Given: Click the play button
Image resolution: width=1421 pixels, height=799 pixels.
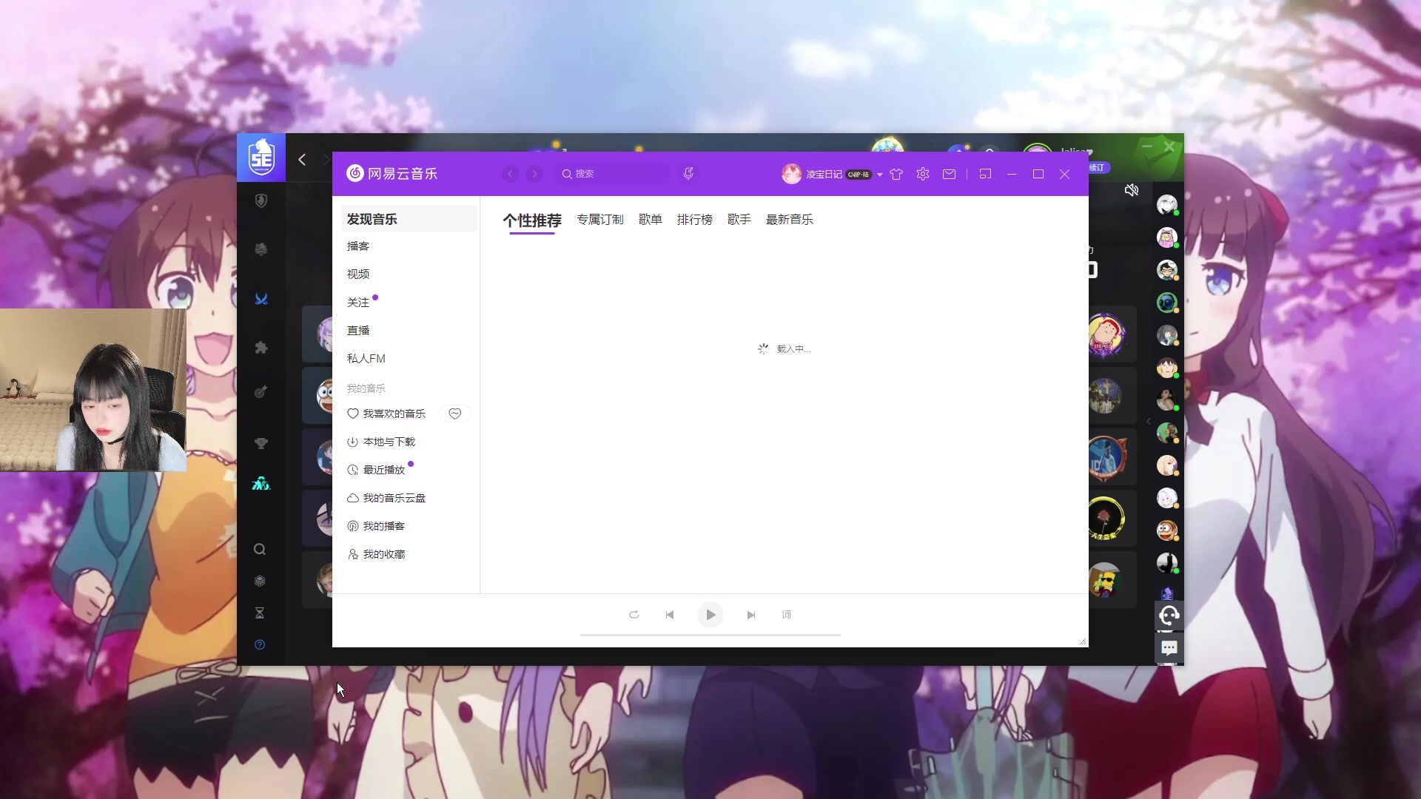Looking at the screenshot, I should coord(710,615).
